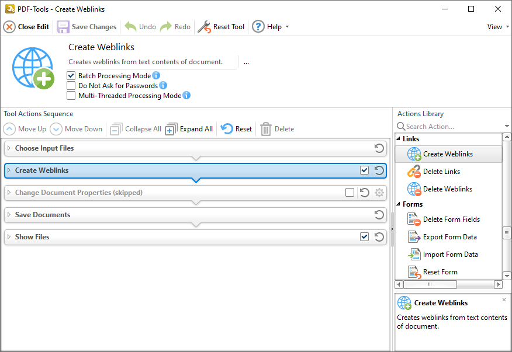Viewport: 512px width, 352px height.
Task: Reset the Save Documents step
Action: pos(379,215)
